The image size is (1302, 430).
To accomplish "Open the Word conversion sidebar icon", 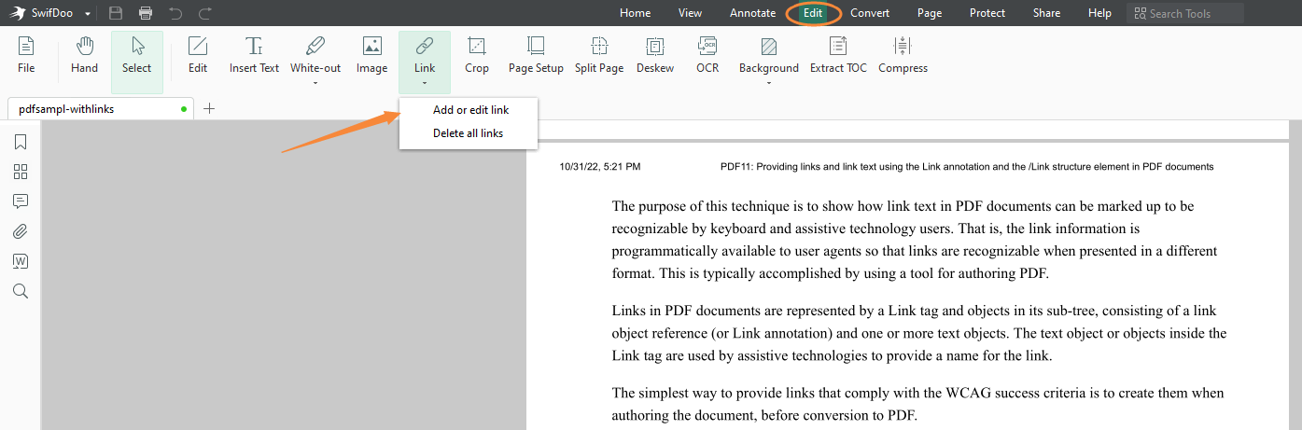I will click(x=21, y=261).
